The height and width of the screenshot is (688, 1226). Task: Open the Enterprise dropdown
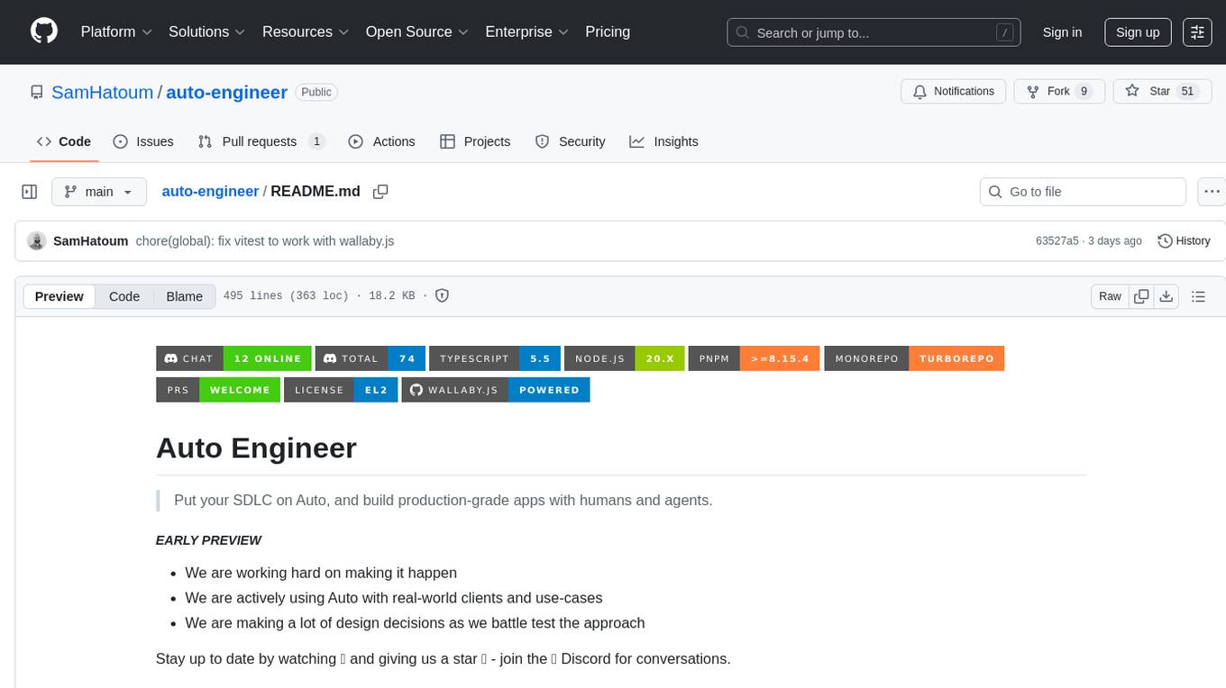[526, 32]
